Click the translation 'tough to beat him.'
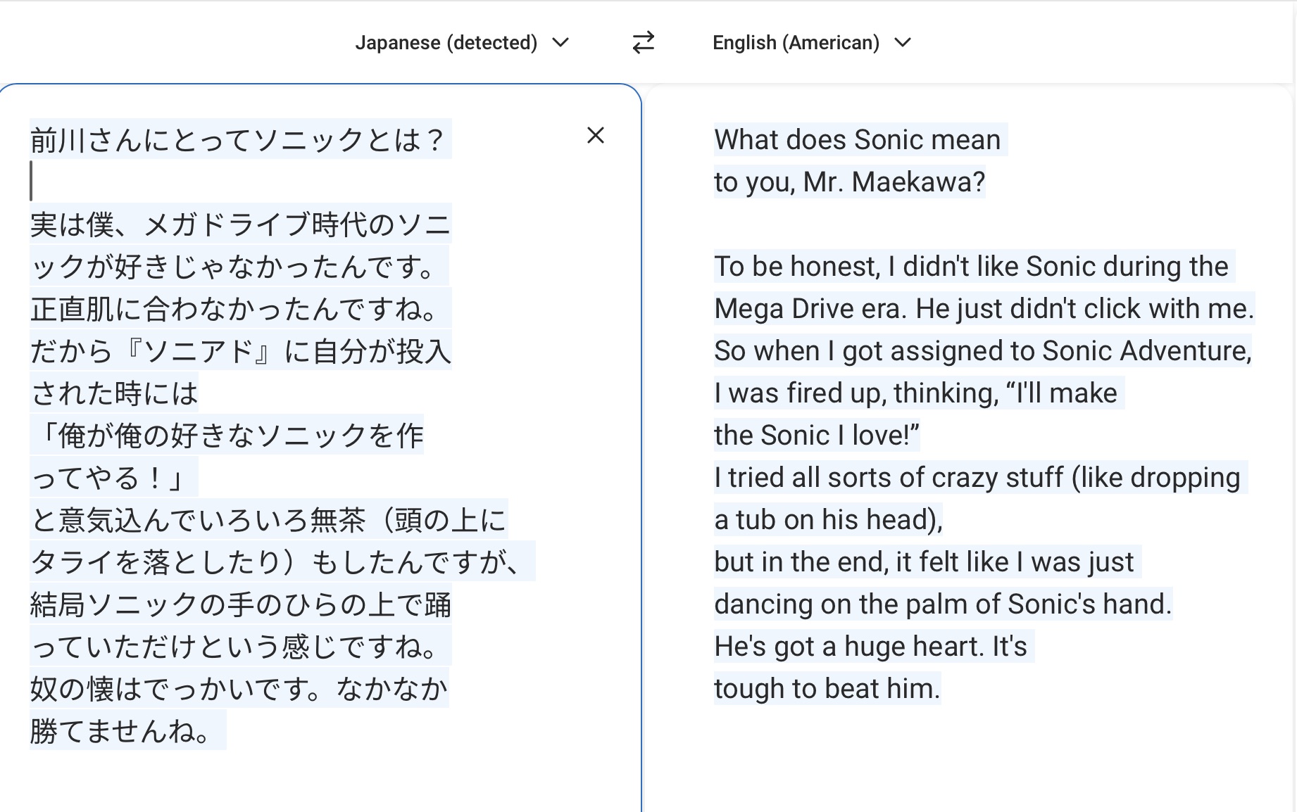 pos(827,688)
